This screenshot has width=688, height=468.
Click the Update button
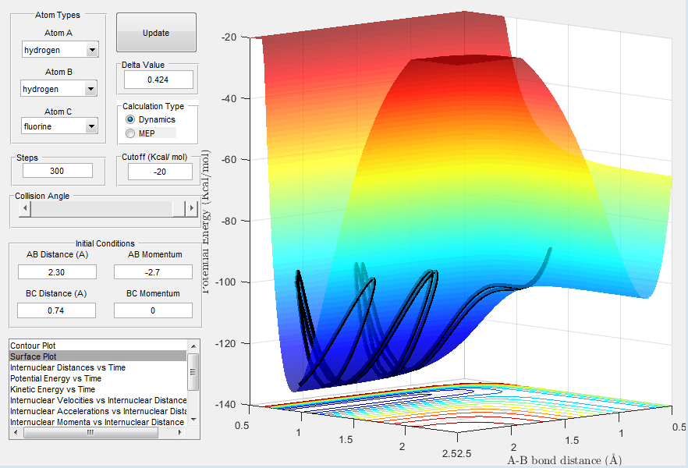(x=156, y=33)
